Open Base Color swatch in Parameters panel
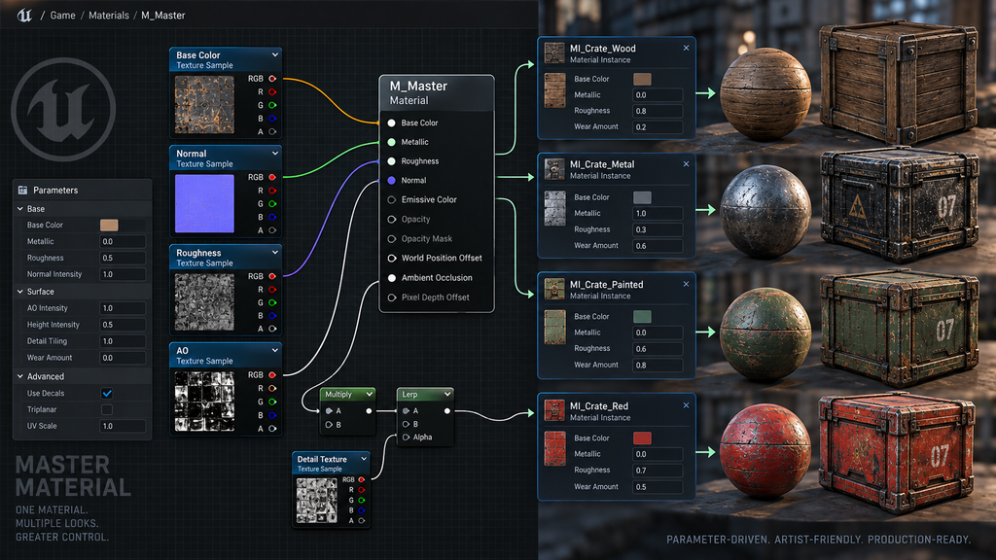996x560 pixels. (109, 225)
